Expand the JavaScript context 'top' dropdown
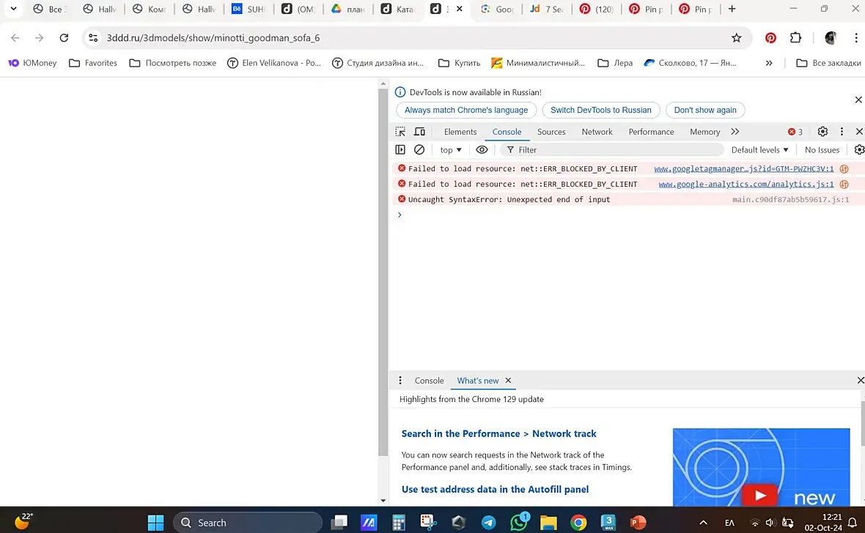 pyautogui.click(x=451, y=150)
